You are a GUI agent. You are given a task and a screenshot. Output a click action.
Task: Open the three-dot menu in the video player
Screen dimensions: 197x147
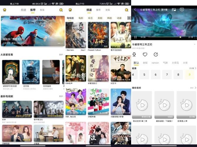191,10
